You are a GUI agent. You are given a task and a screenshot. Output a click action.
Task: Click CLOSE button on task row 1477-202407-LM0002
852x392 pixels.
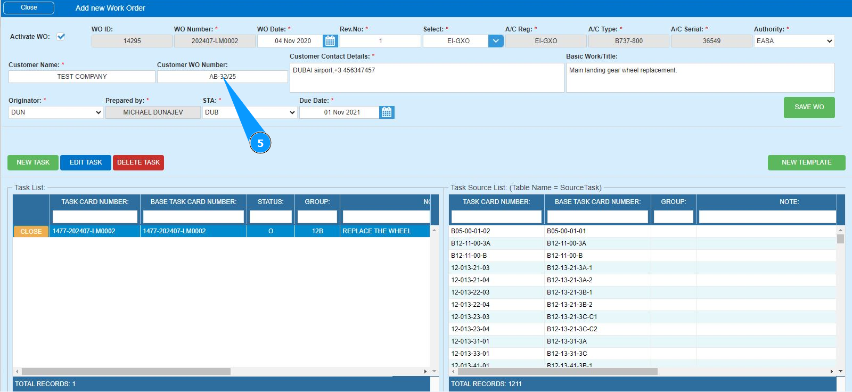[x=31, y=232]
